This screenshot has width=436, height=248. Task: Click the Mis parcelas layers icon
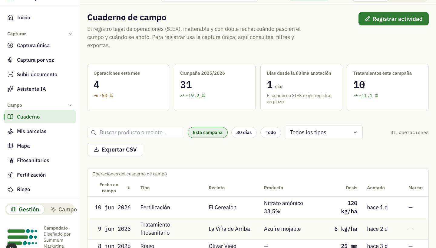[10, 131]
